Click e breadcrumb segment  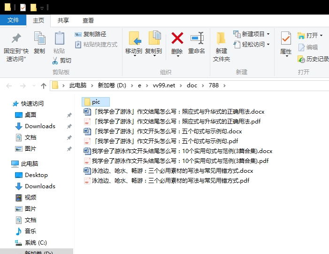(x=139, y=85)
